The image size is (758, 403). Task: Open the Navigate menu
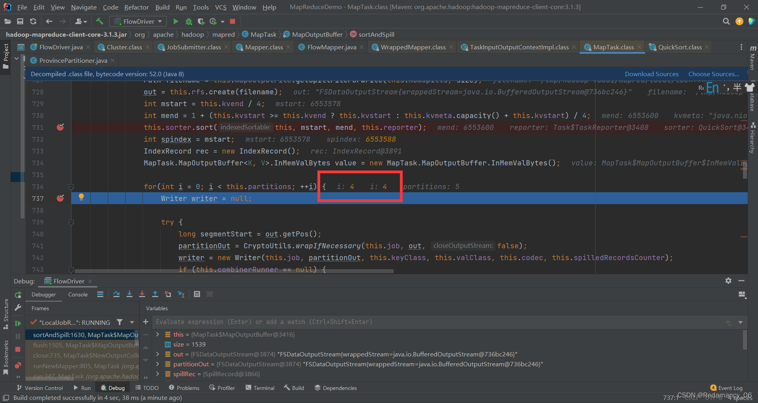(x=84, y=7)
